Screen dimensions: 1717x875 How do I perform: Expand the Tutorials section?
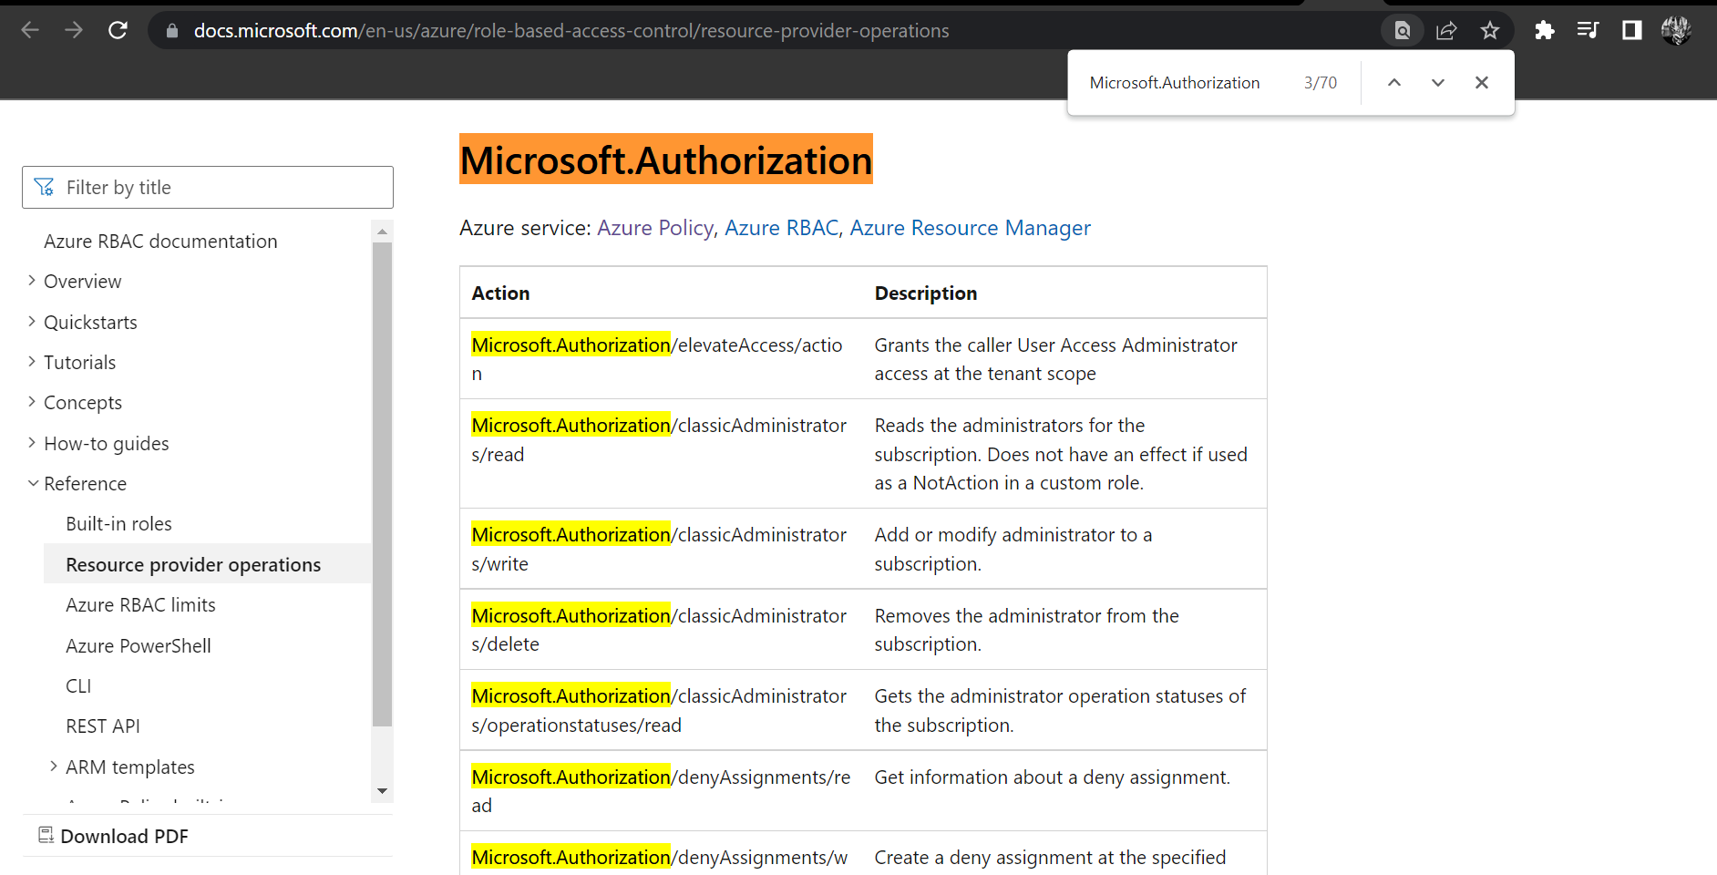(x=71, y=362)
